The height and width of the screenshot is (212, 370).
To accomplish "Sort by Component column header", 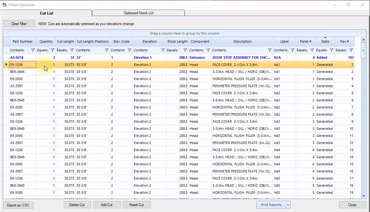I will click(x=200, y=42).
